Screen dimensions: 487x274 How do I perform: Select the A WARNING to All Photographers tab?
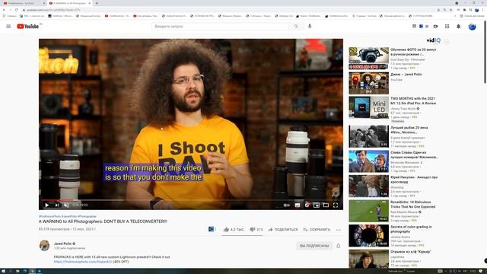(x=69, y=3)
